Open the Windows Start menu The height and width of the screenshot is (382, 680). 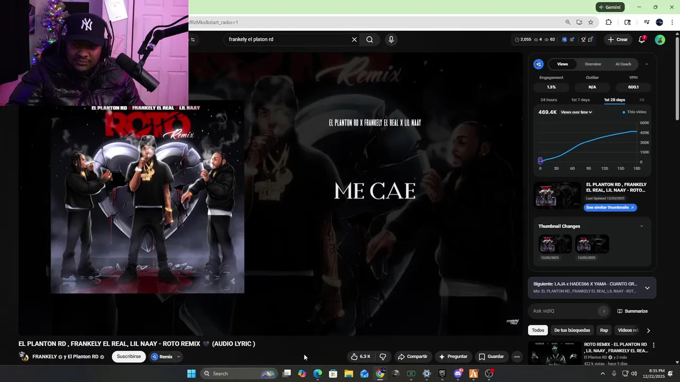pos(191,374)
